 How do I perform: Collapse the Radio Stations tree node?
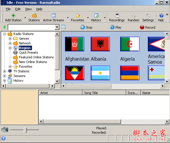tap(4, 34)
